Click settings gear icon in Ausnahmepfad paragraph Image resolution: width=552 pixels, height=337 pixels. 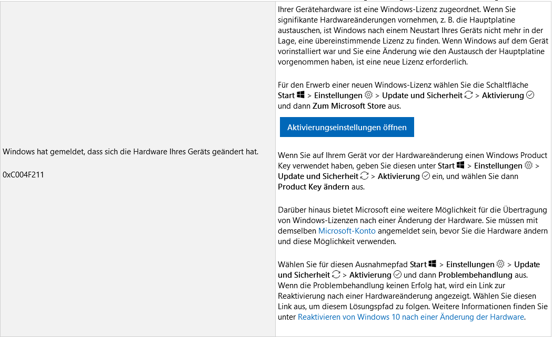click(500, 264)
